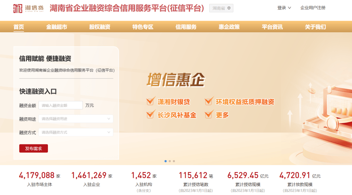Expand the 融资用途 dropdown
352x195 pixels.
pyautogui.click(x=76, y=119)
